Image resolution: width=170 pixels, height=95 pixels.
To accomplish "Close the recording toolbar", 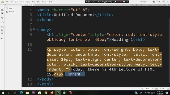I will click(127, 2).
